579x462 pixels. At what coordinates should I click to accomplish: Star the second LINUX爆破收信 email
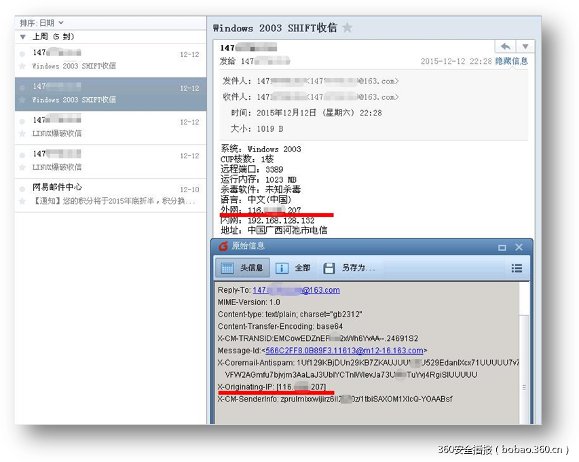pyautogui.click(x=22, y=167)
